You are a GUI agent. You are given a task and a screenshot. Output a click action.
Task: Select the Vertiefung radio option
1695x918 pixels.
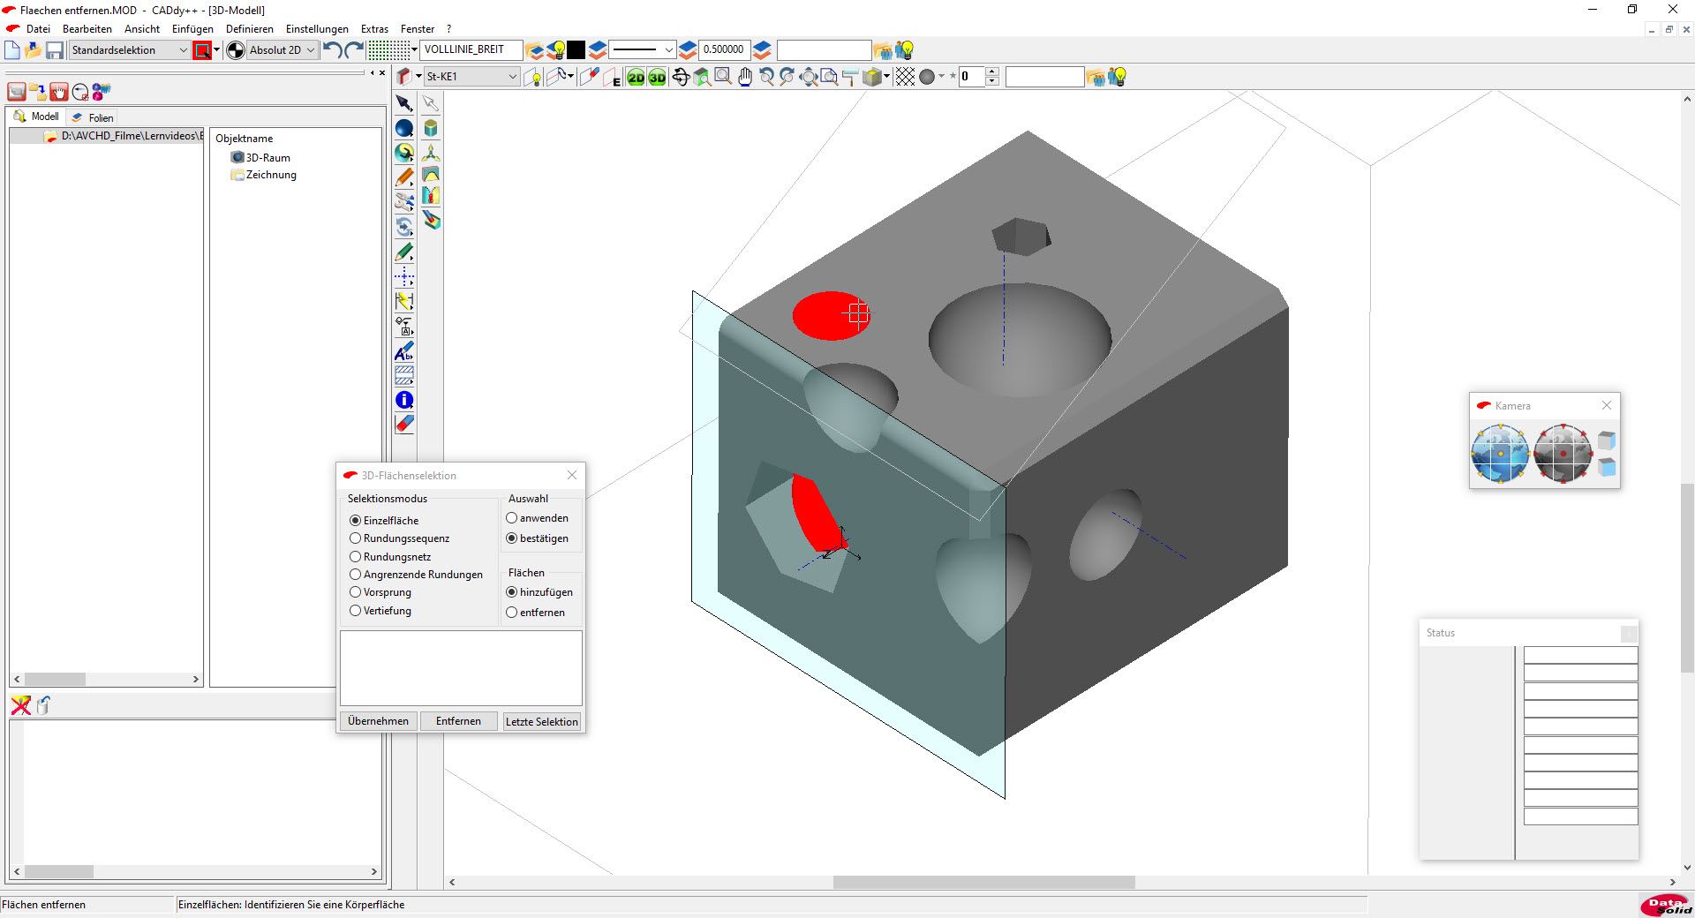coord(356,611)
